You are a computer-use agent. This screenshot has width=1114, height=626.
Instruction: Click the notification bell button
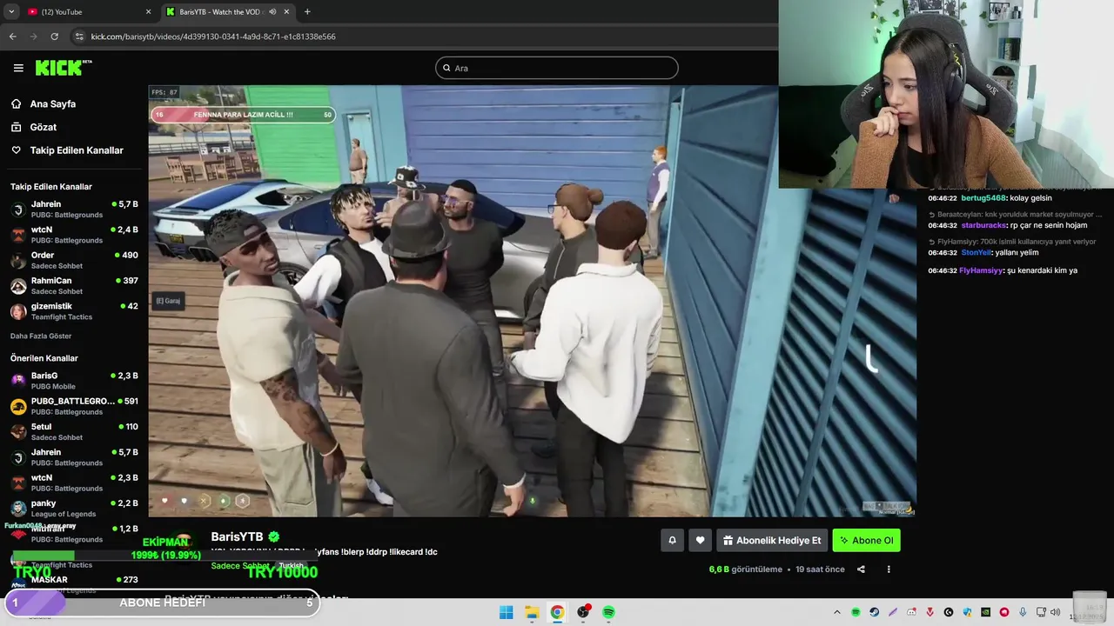pyautogui.click(x=672, y=540)
